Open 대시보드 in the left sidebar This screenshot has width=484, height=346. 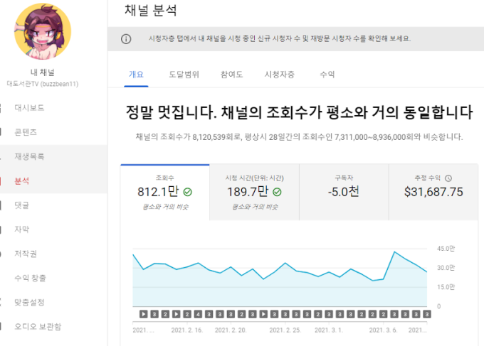[29, 108]
